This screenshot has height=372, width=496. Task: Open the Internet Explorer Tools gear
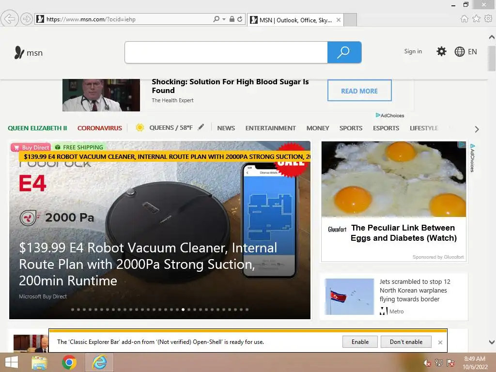[488, 19]
